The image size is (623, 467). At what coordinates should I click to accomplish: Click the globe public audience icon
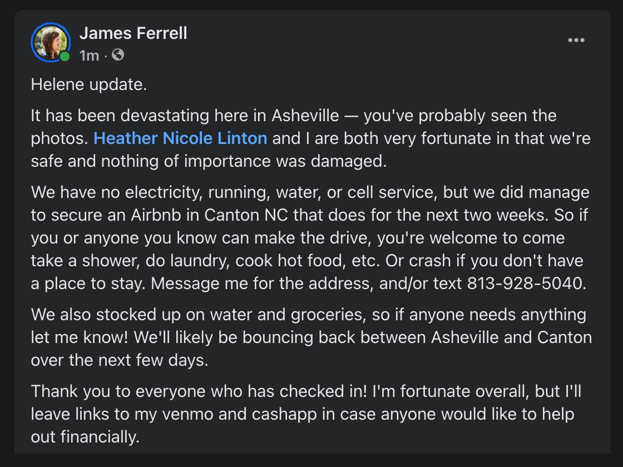coord(118,55)
